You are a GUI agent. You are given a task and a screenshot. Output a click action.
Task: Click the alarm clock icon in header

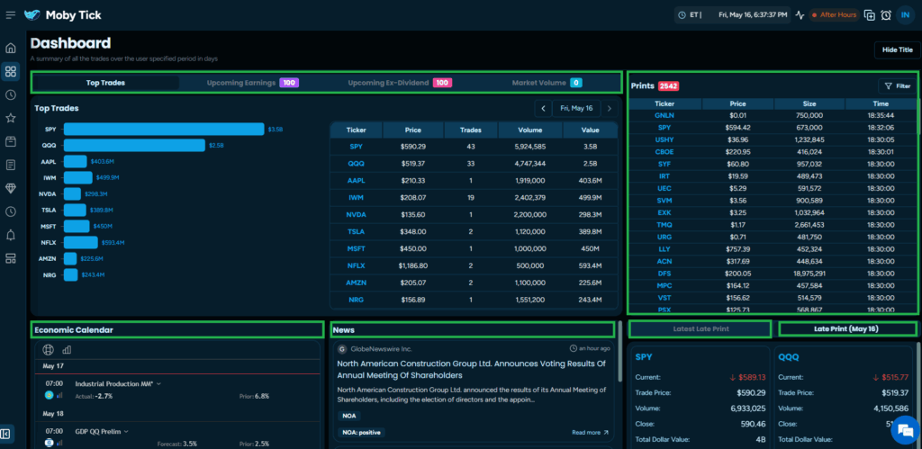pyautogui.click(x=886, y=14)
